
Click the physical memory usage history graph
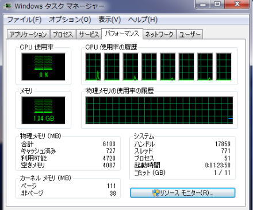159,110
